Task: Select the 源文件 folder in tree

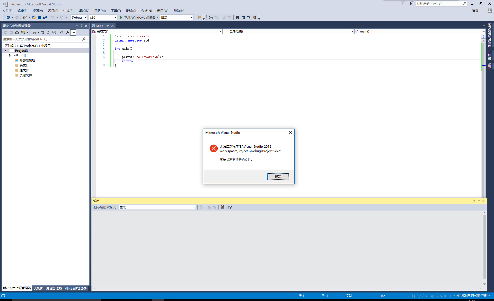Action: [24, 70]
